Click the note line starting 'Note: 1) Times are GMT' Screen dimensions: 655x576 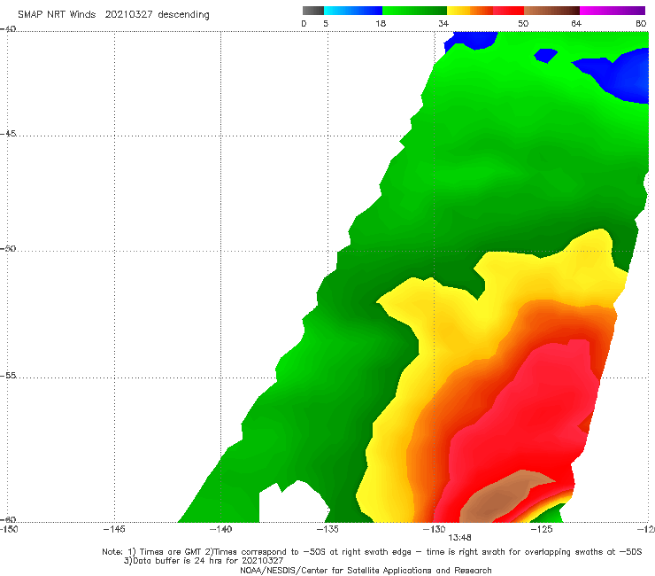tap(372, 552)
